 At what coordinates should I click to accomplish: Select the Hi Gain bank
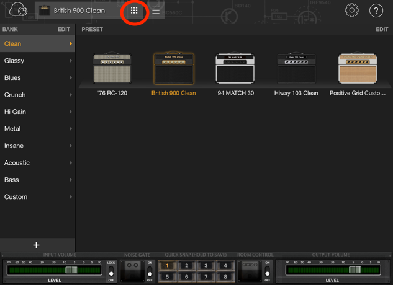pos(37,112)
